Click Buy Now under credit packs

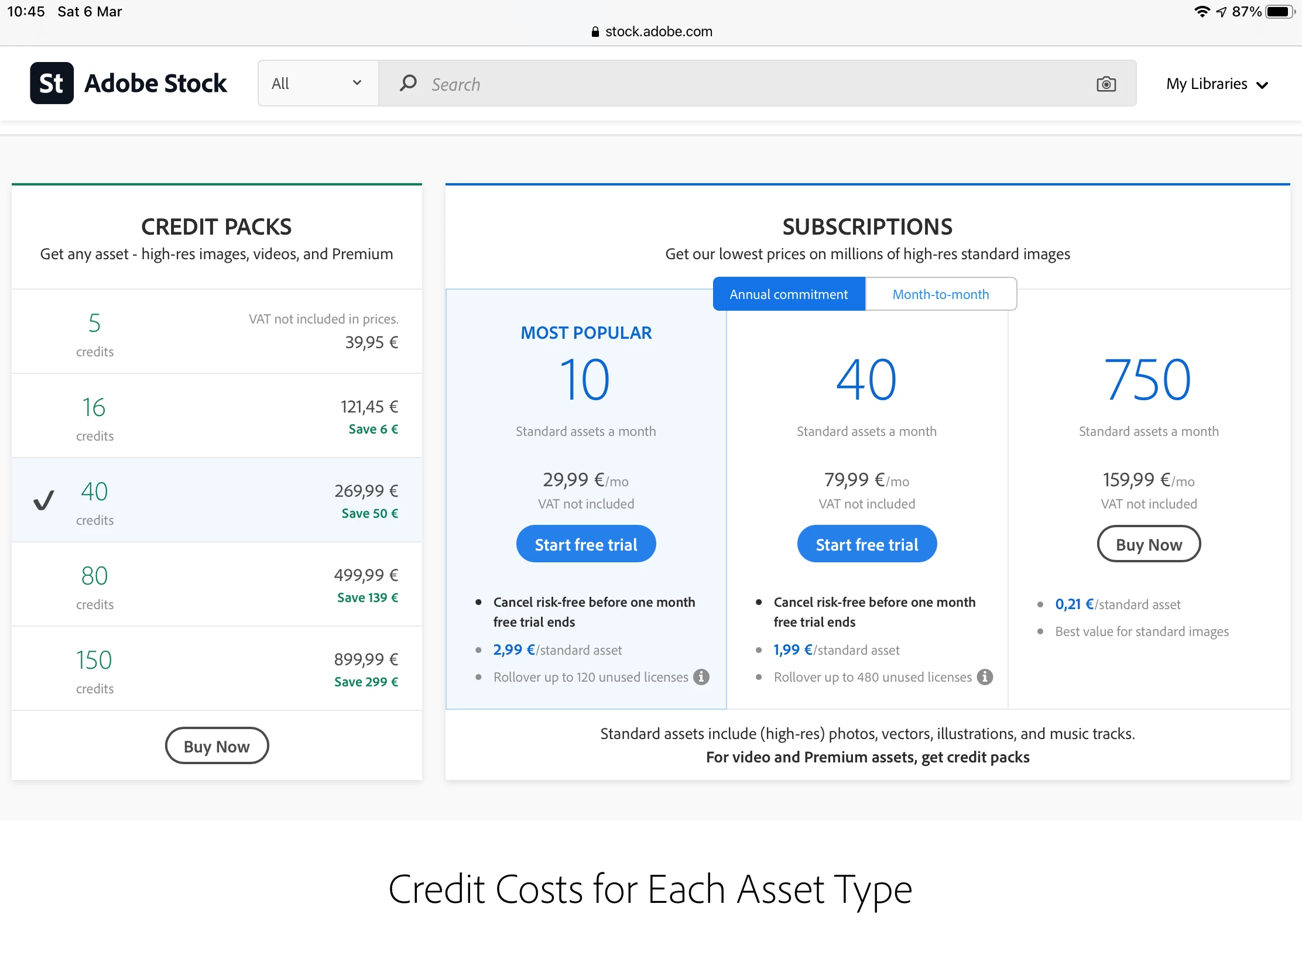tap(217, 746)
